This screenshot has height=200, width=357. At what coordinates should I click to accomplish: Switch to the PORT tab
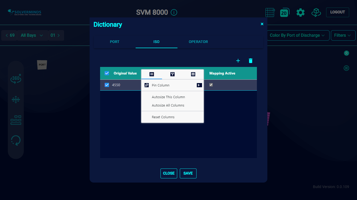(115, 42)
